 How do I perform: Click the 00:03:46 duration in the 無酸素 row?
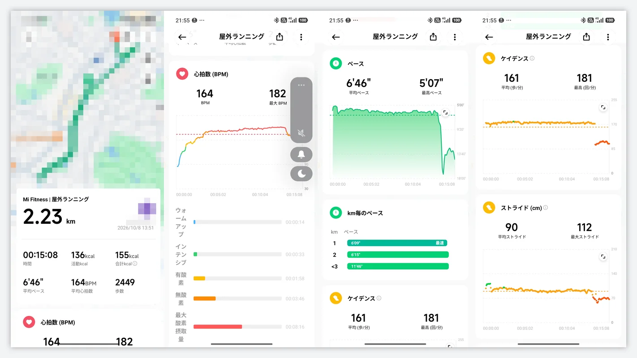point(295,298)
